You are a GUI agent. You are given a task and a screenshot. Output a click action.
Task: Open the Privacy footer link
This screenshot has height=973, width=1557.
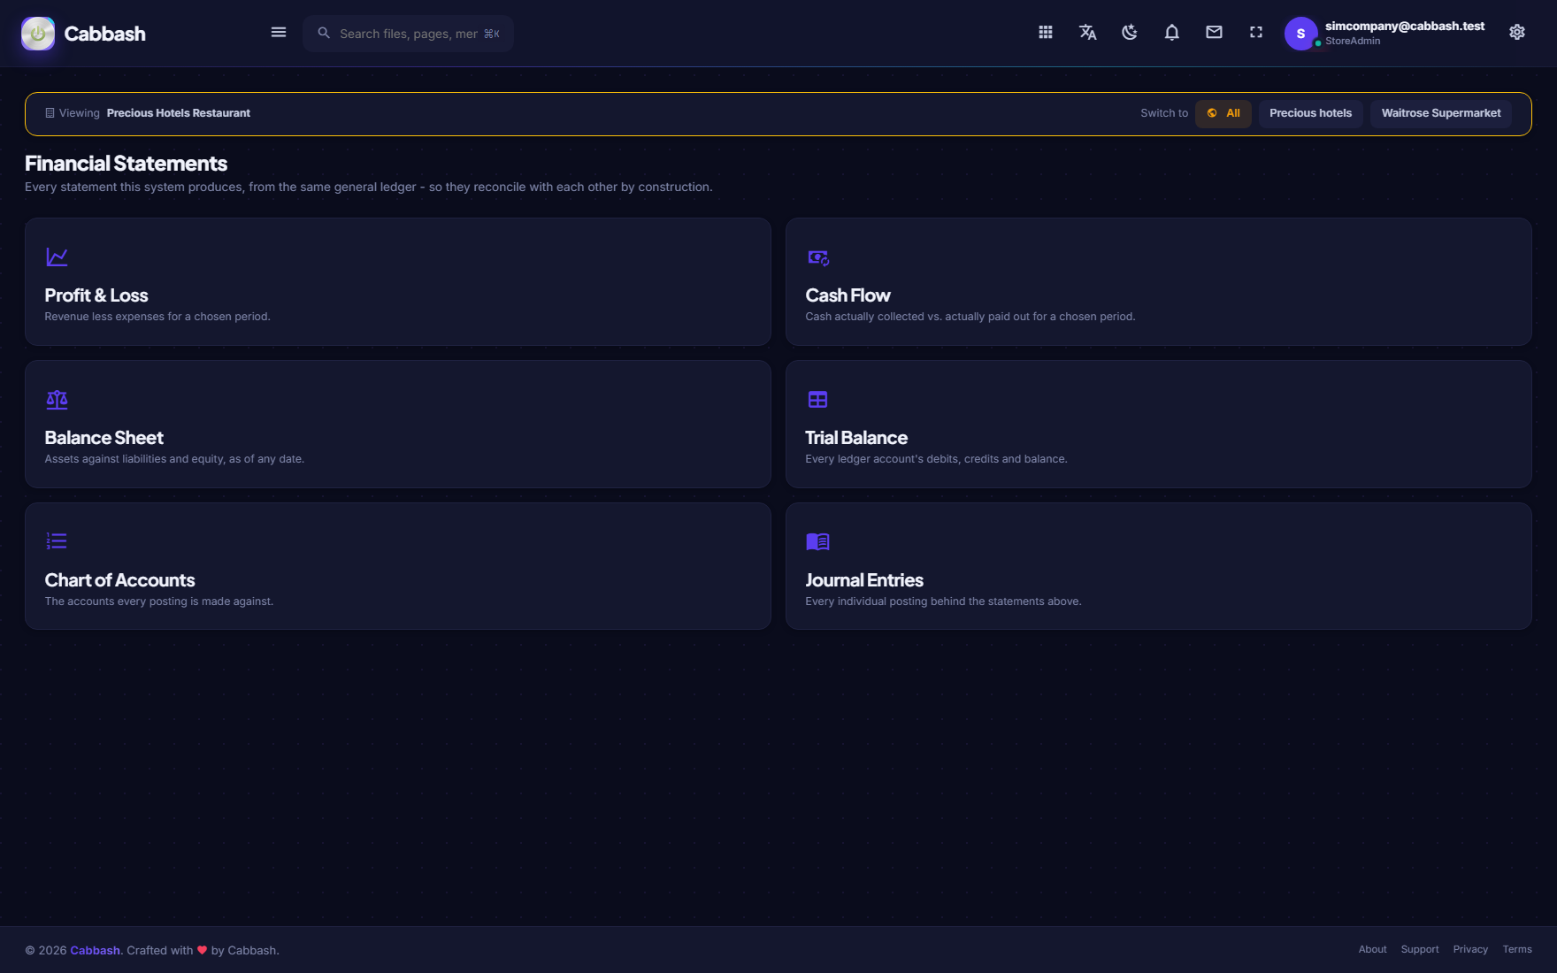coord(1470,949)
